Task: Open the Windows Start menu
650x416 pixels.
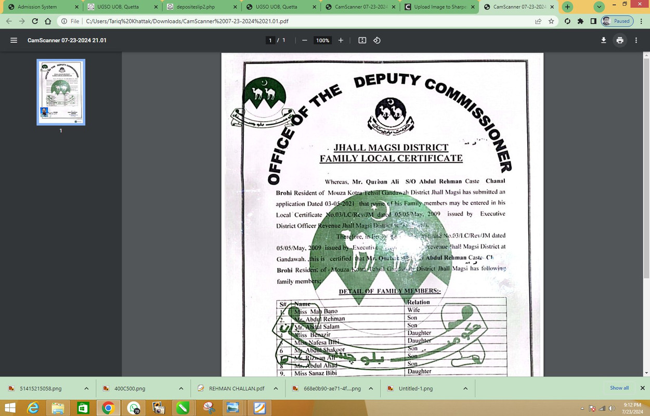Action: 9,408
